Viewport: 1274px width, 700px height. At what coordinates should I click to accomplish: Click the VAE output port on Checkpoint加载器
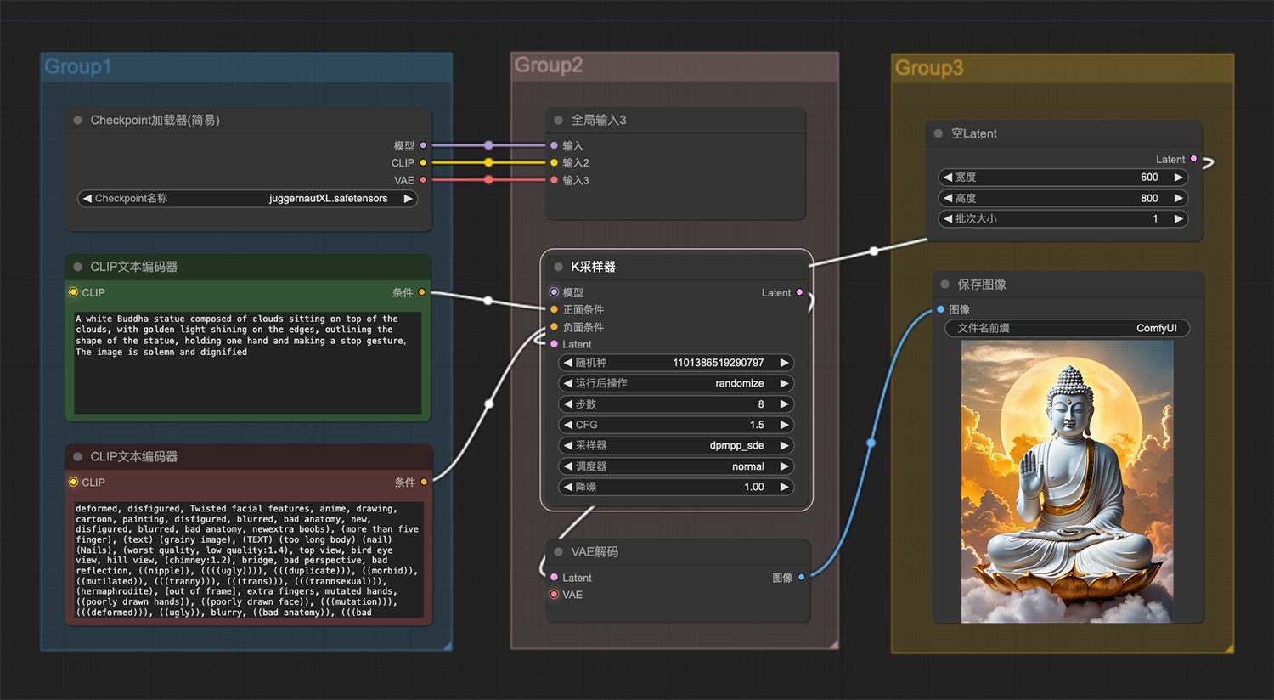[x=423, y=180]
